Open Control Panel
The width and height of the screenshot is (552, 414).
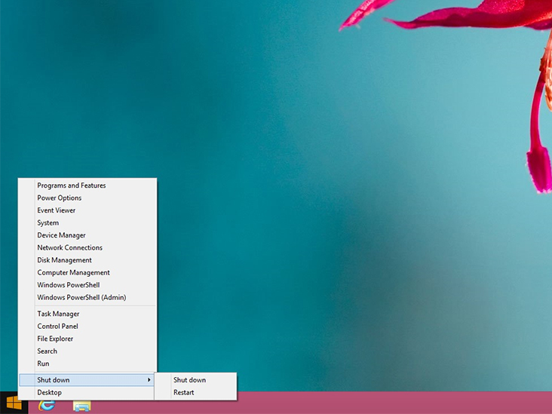[87, 327]
